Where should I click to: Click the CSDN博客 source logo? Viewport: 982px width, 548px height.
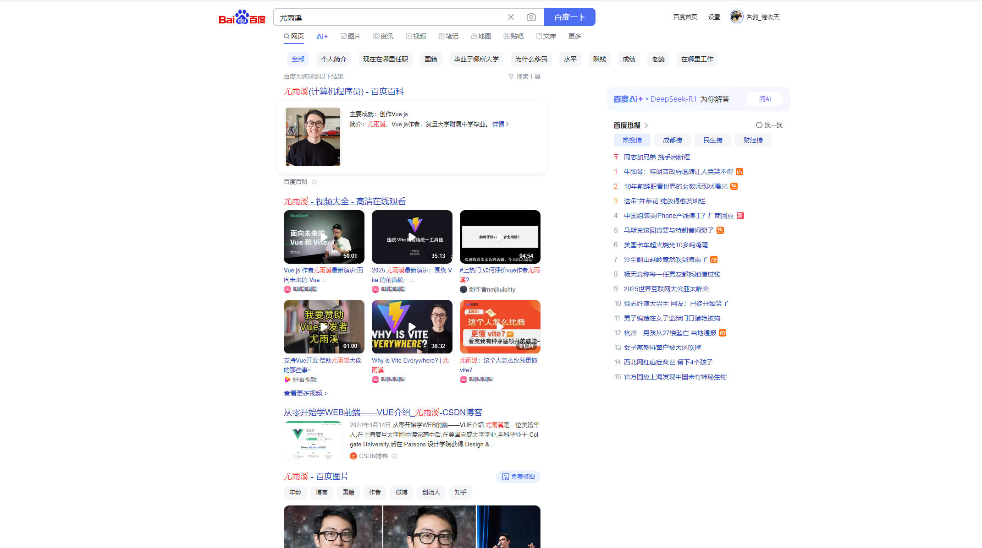pos(353,456)
